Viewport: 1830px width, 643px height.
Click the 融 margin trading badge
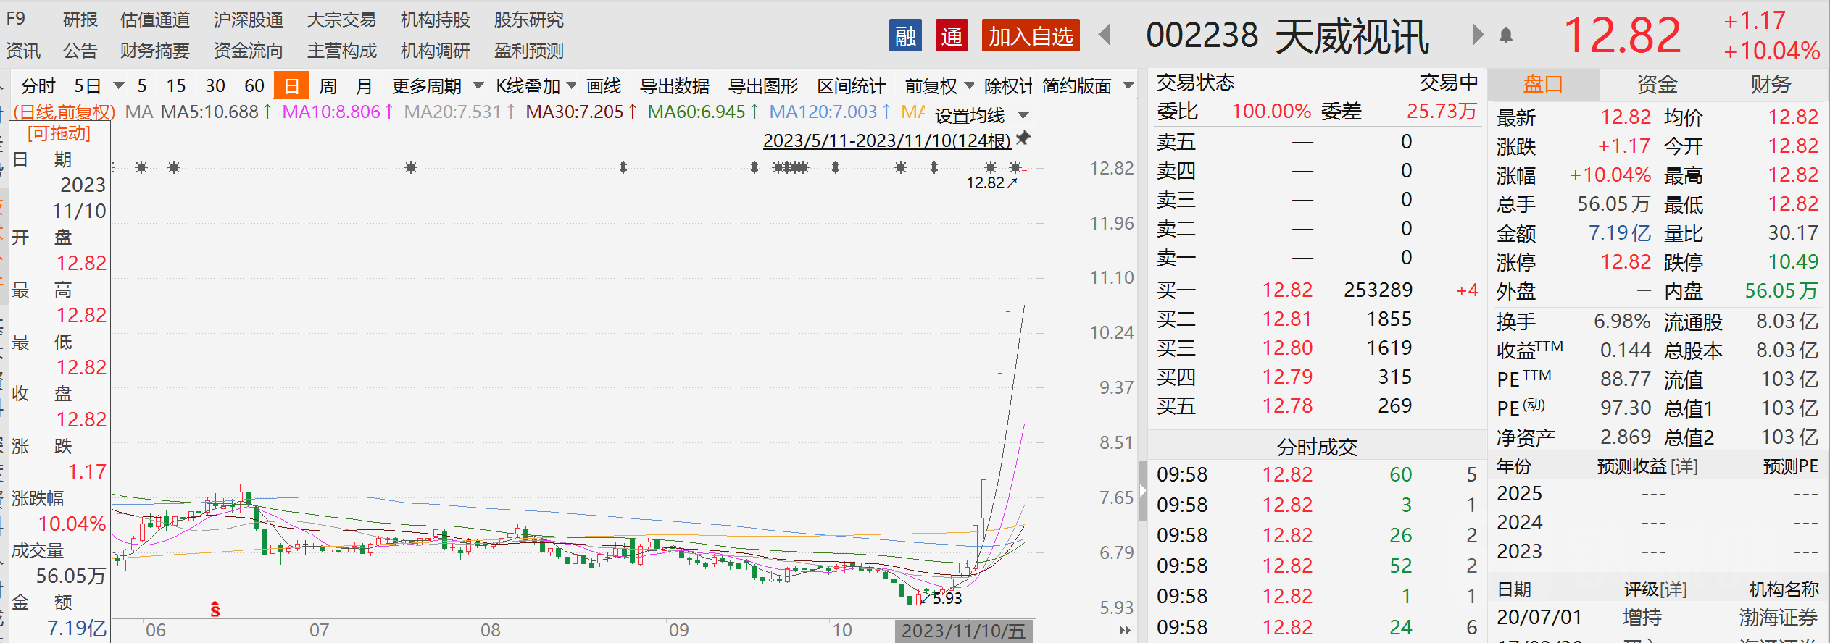coord(904,35)
